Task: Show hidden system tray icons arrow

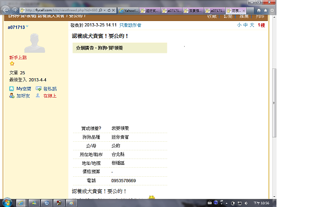Action: (227, 203)
